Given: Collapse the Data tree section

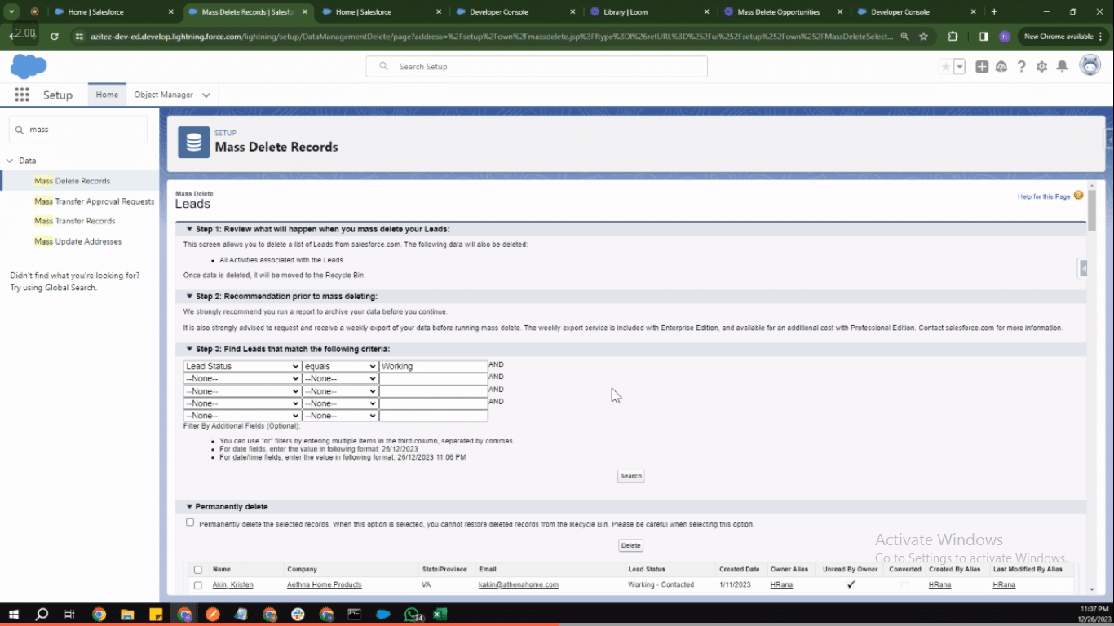Looking at the screenshot, I should (x=10, y=161).
